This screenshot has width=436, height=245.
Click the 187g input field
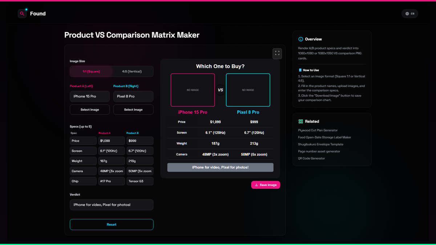pyautogui.click(x=112, y=161)
